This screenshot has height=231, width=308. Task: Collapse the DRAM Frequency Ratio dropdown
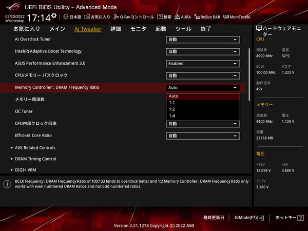tap(203, 88)
